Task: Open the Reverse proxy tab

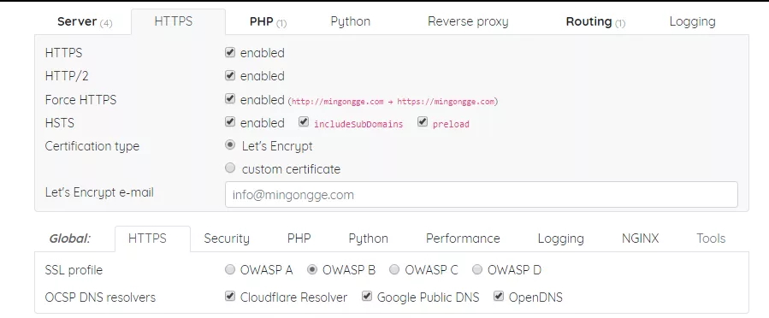Action: (468, 21)
